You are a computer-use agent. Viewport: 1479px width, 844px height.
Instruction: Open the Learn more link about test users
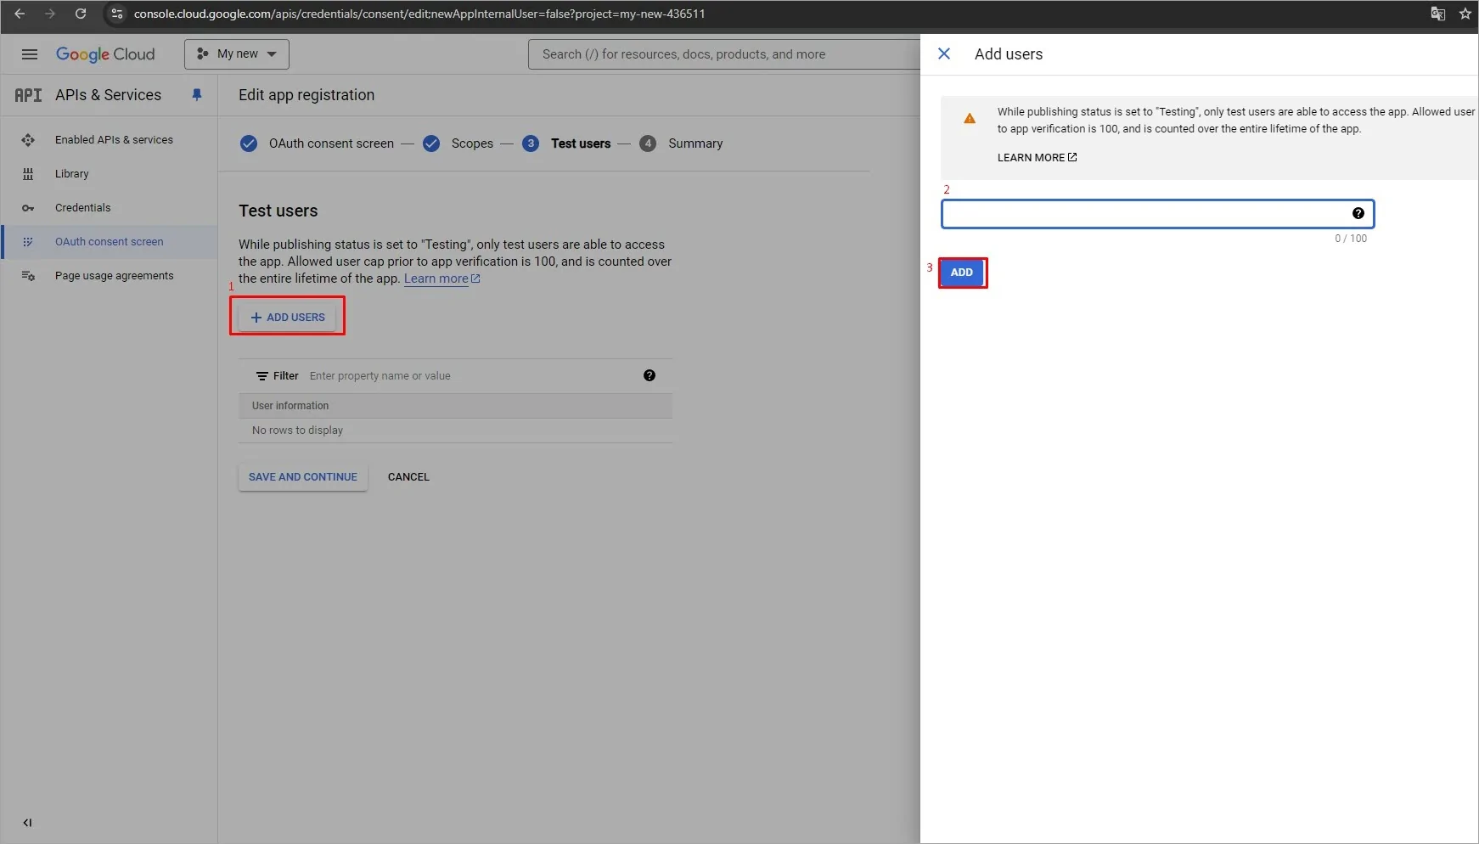436,279
